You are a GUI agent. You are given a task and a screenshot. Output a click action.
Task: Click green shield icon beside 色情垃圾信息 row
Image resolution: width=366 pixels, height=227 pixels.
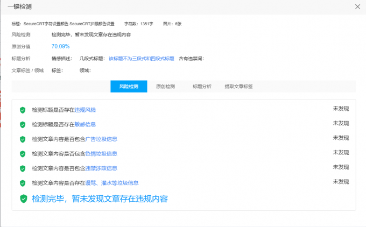pyautogui.click(x=23, y=154)
